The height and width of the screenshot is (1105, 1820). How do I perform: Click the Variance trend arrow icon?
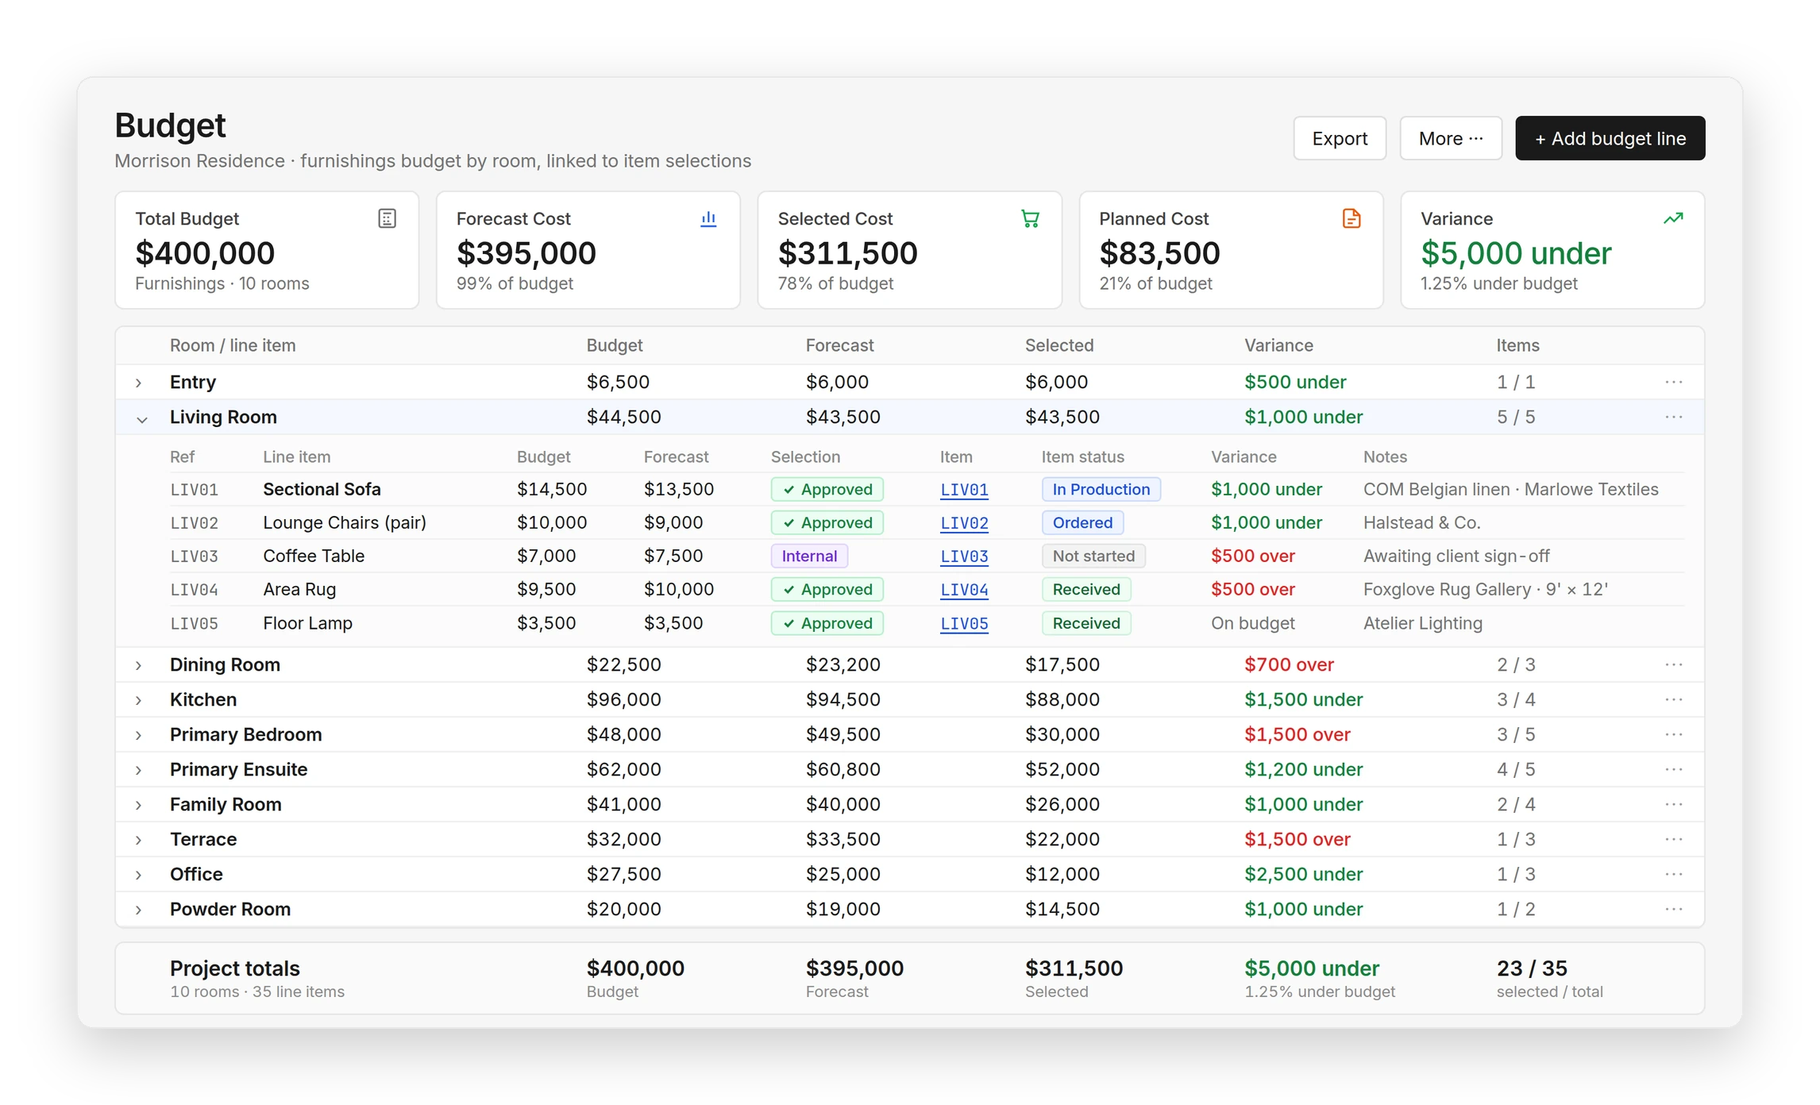(1673, 218)
